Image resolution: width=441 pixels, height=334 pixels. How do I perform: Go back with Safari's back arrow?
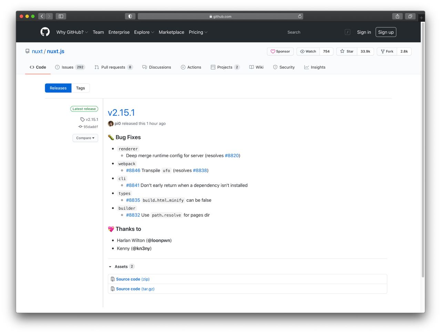coord(42,16)
